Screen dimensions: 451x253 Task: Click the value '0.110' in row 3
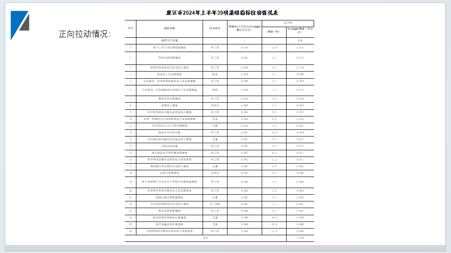[300, 68]
